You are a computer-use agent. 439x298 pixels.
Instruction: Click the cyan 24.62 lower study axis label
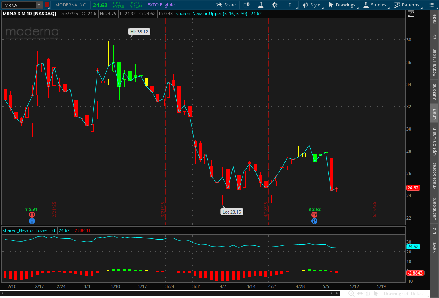click(x=413, y=247)
